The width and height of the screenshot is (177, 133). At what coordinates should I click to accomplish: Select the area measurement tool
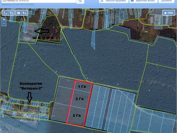pyautogui.click(x=11, y=13)
